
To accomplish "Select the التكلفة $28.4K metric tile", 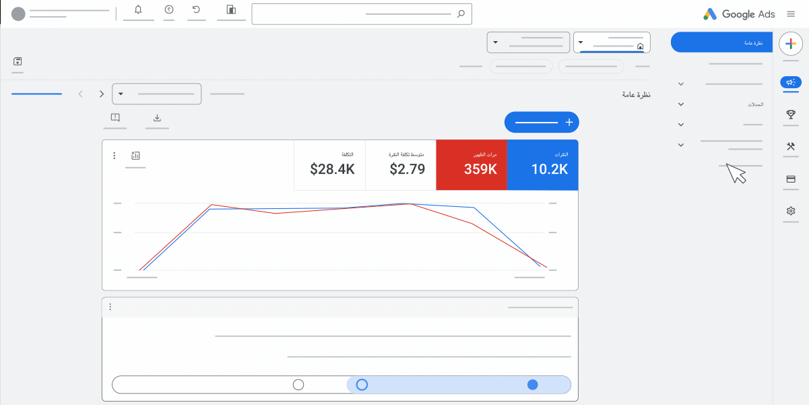I will coord(330,165).
